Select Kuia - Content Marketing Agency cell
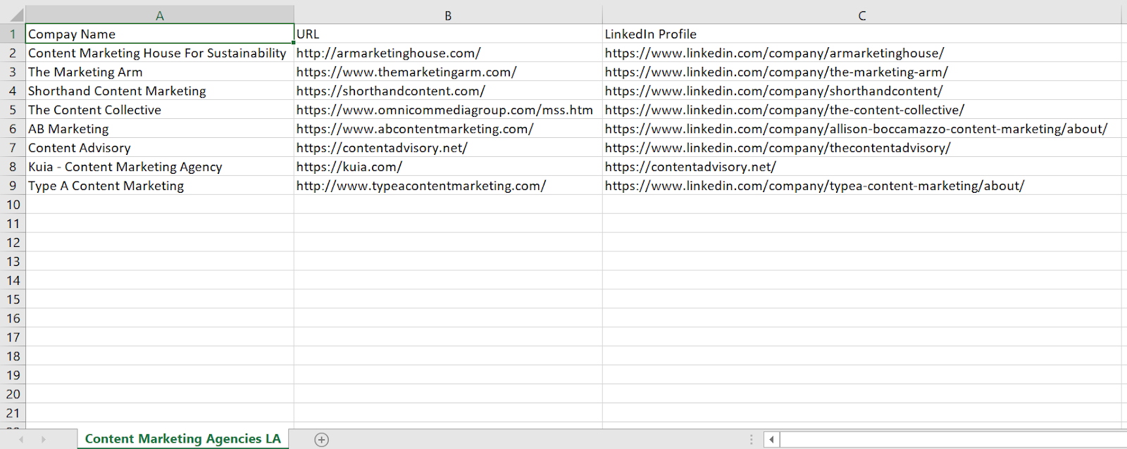The height and width of the screenshot is (449, 1127). (160, 167)
